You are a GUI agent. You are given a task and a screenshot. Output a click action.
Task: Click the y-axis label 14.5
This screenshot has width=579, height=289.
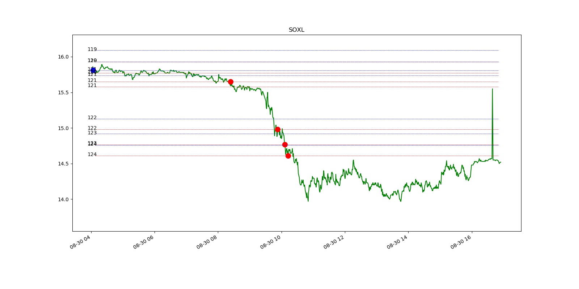click(x=63, y=164)
